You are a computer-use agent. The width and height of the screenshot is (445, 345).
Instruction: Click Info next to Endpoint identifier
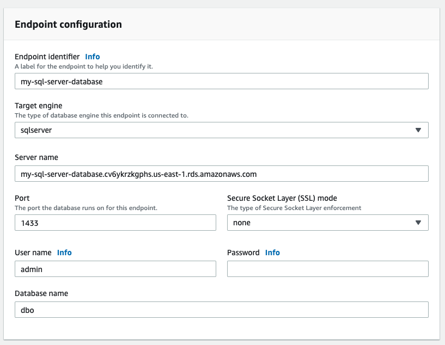[92, 57]
